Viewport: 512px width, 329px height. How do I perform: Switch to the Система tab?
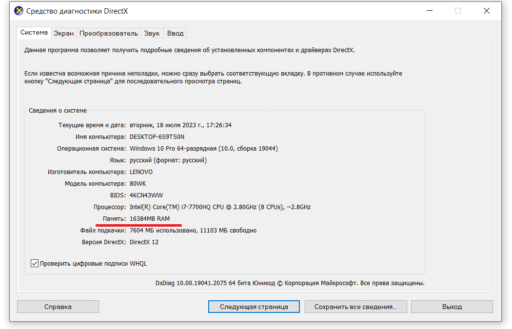click(x=34, y=33)
